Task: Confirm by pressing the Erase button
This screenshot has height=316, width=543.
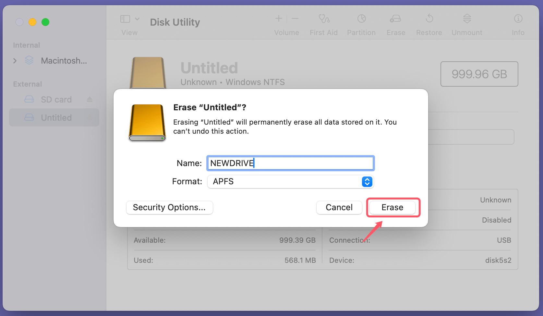Action: pos(392,208)
